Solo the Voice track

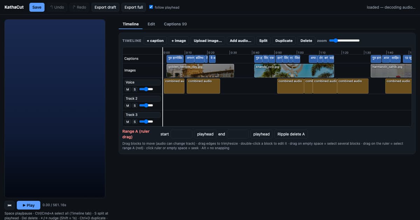coord(134,89)
